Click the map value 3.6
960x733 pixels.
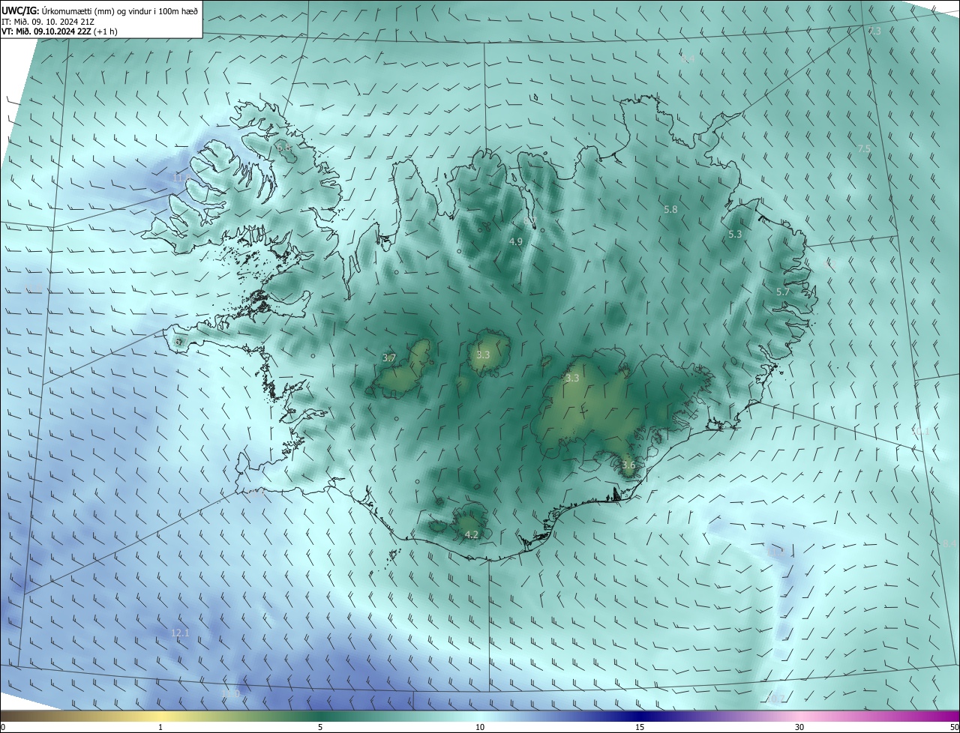click(628, 465)
